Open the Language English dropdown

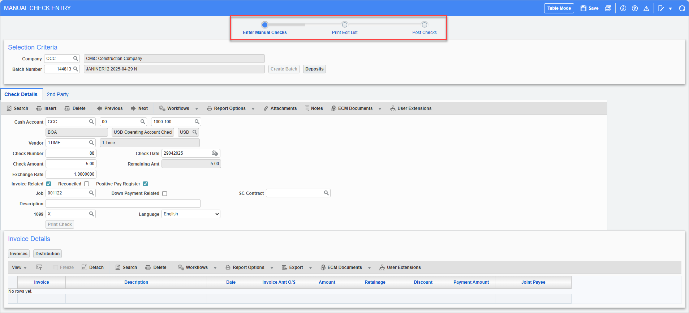191,214
